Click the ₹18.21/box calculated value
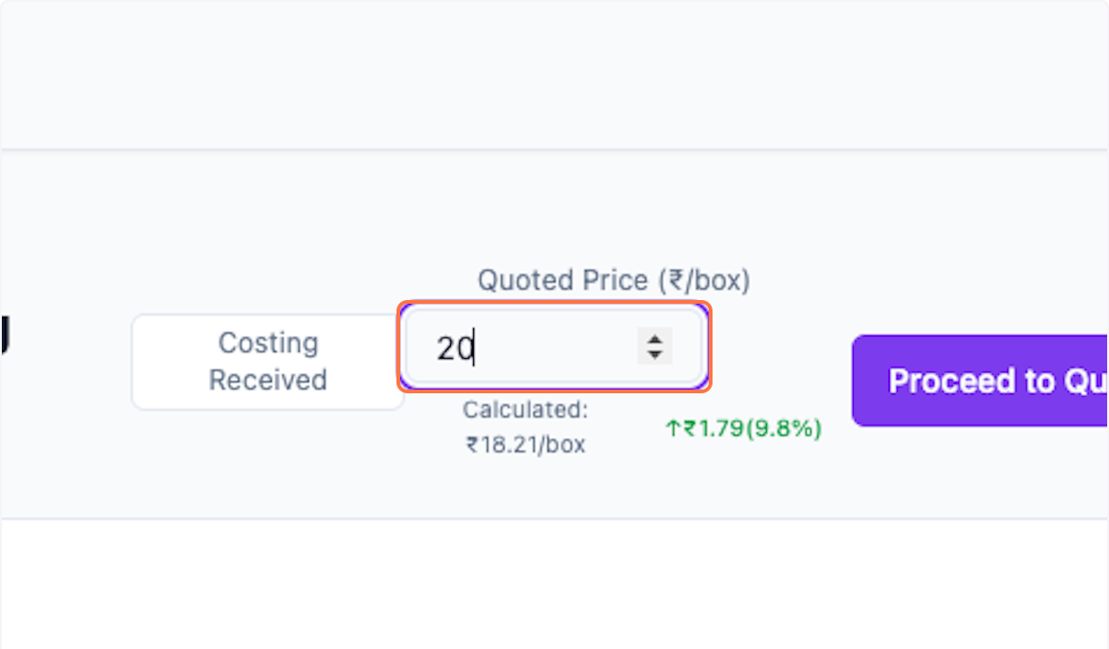Screen dimensions: 1109x649 (x=525, y=444)
